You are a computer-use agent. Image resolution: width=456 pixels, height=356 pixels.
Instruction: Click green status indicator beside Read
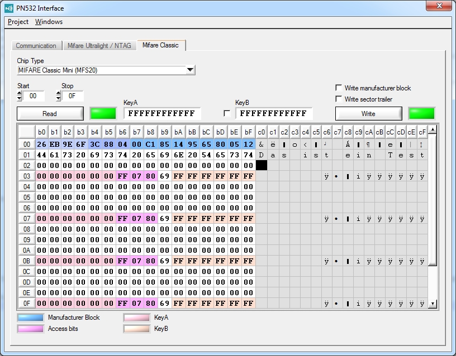tap(103, 113)
